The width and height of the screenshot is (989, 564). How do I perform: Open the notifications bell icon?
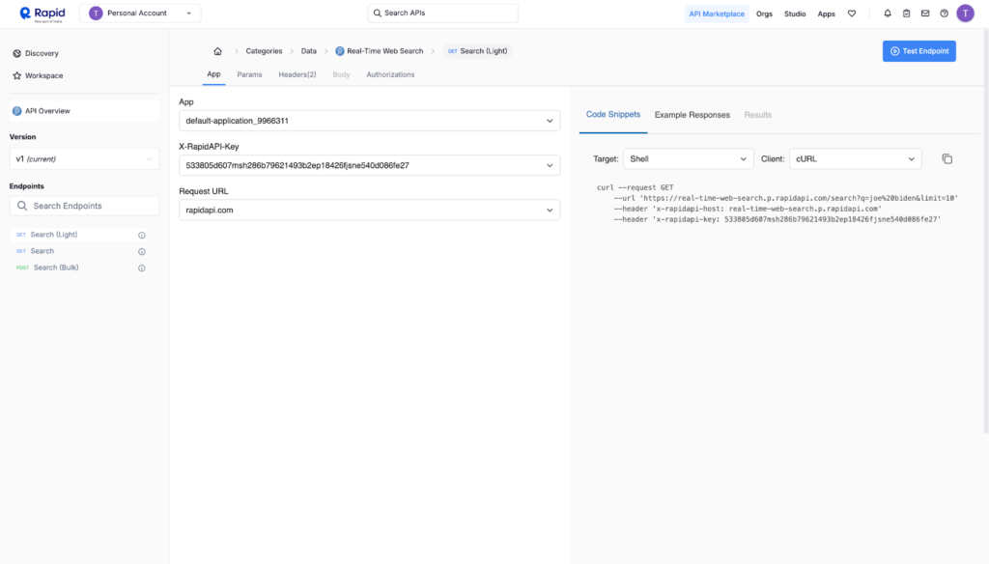(x=888, y=14)
